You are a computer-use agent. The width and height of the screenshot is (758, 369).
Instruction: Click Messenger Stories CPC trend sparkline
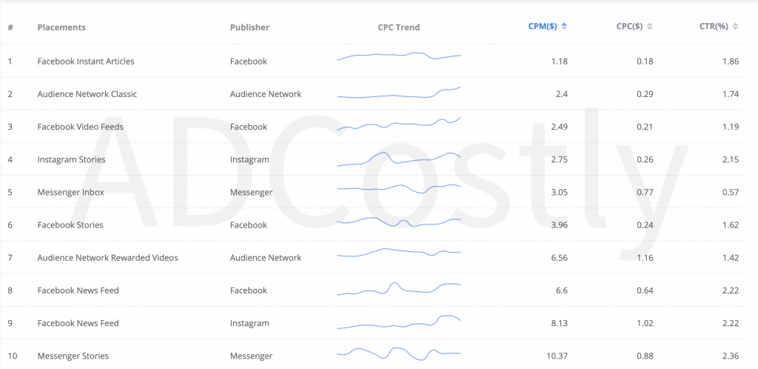(x=399, y=354)
